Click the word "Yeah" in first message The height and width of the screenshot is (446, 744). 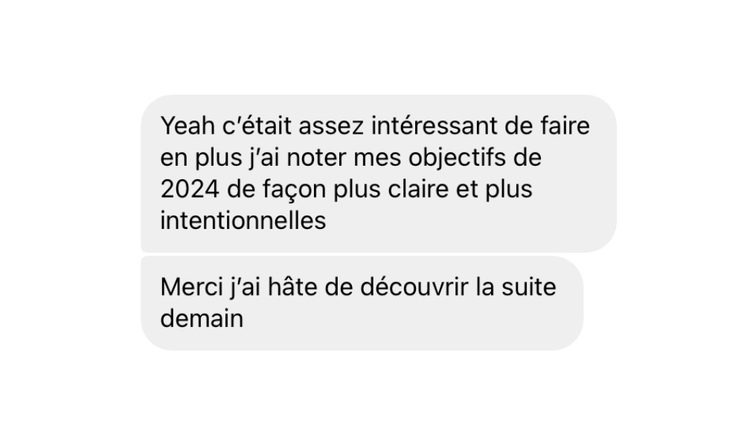(x=188, y=126)
